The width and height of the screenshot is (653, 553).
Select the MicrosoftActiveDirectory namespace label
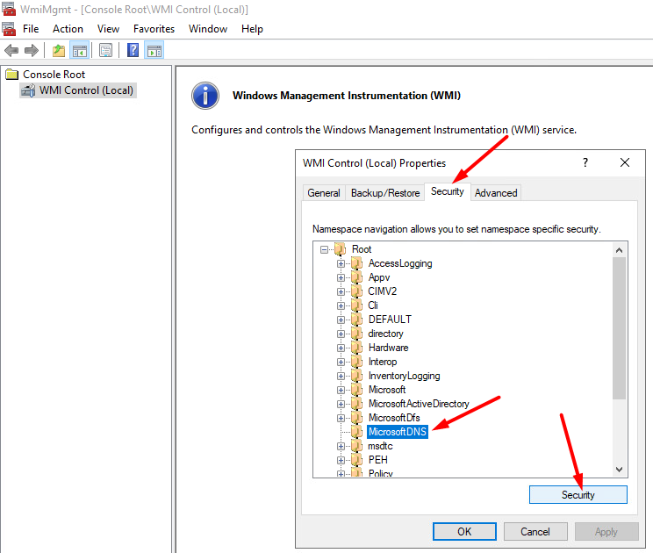coord(419,404)
